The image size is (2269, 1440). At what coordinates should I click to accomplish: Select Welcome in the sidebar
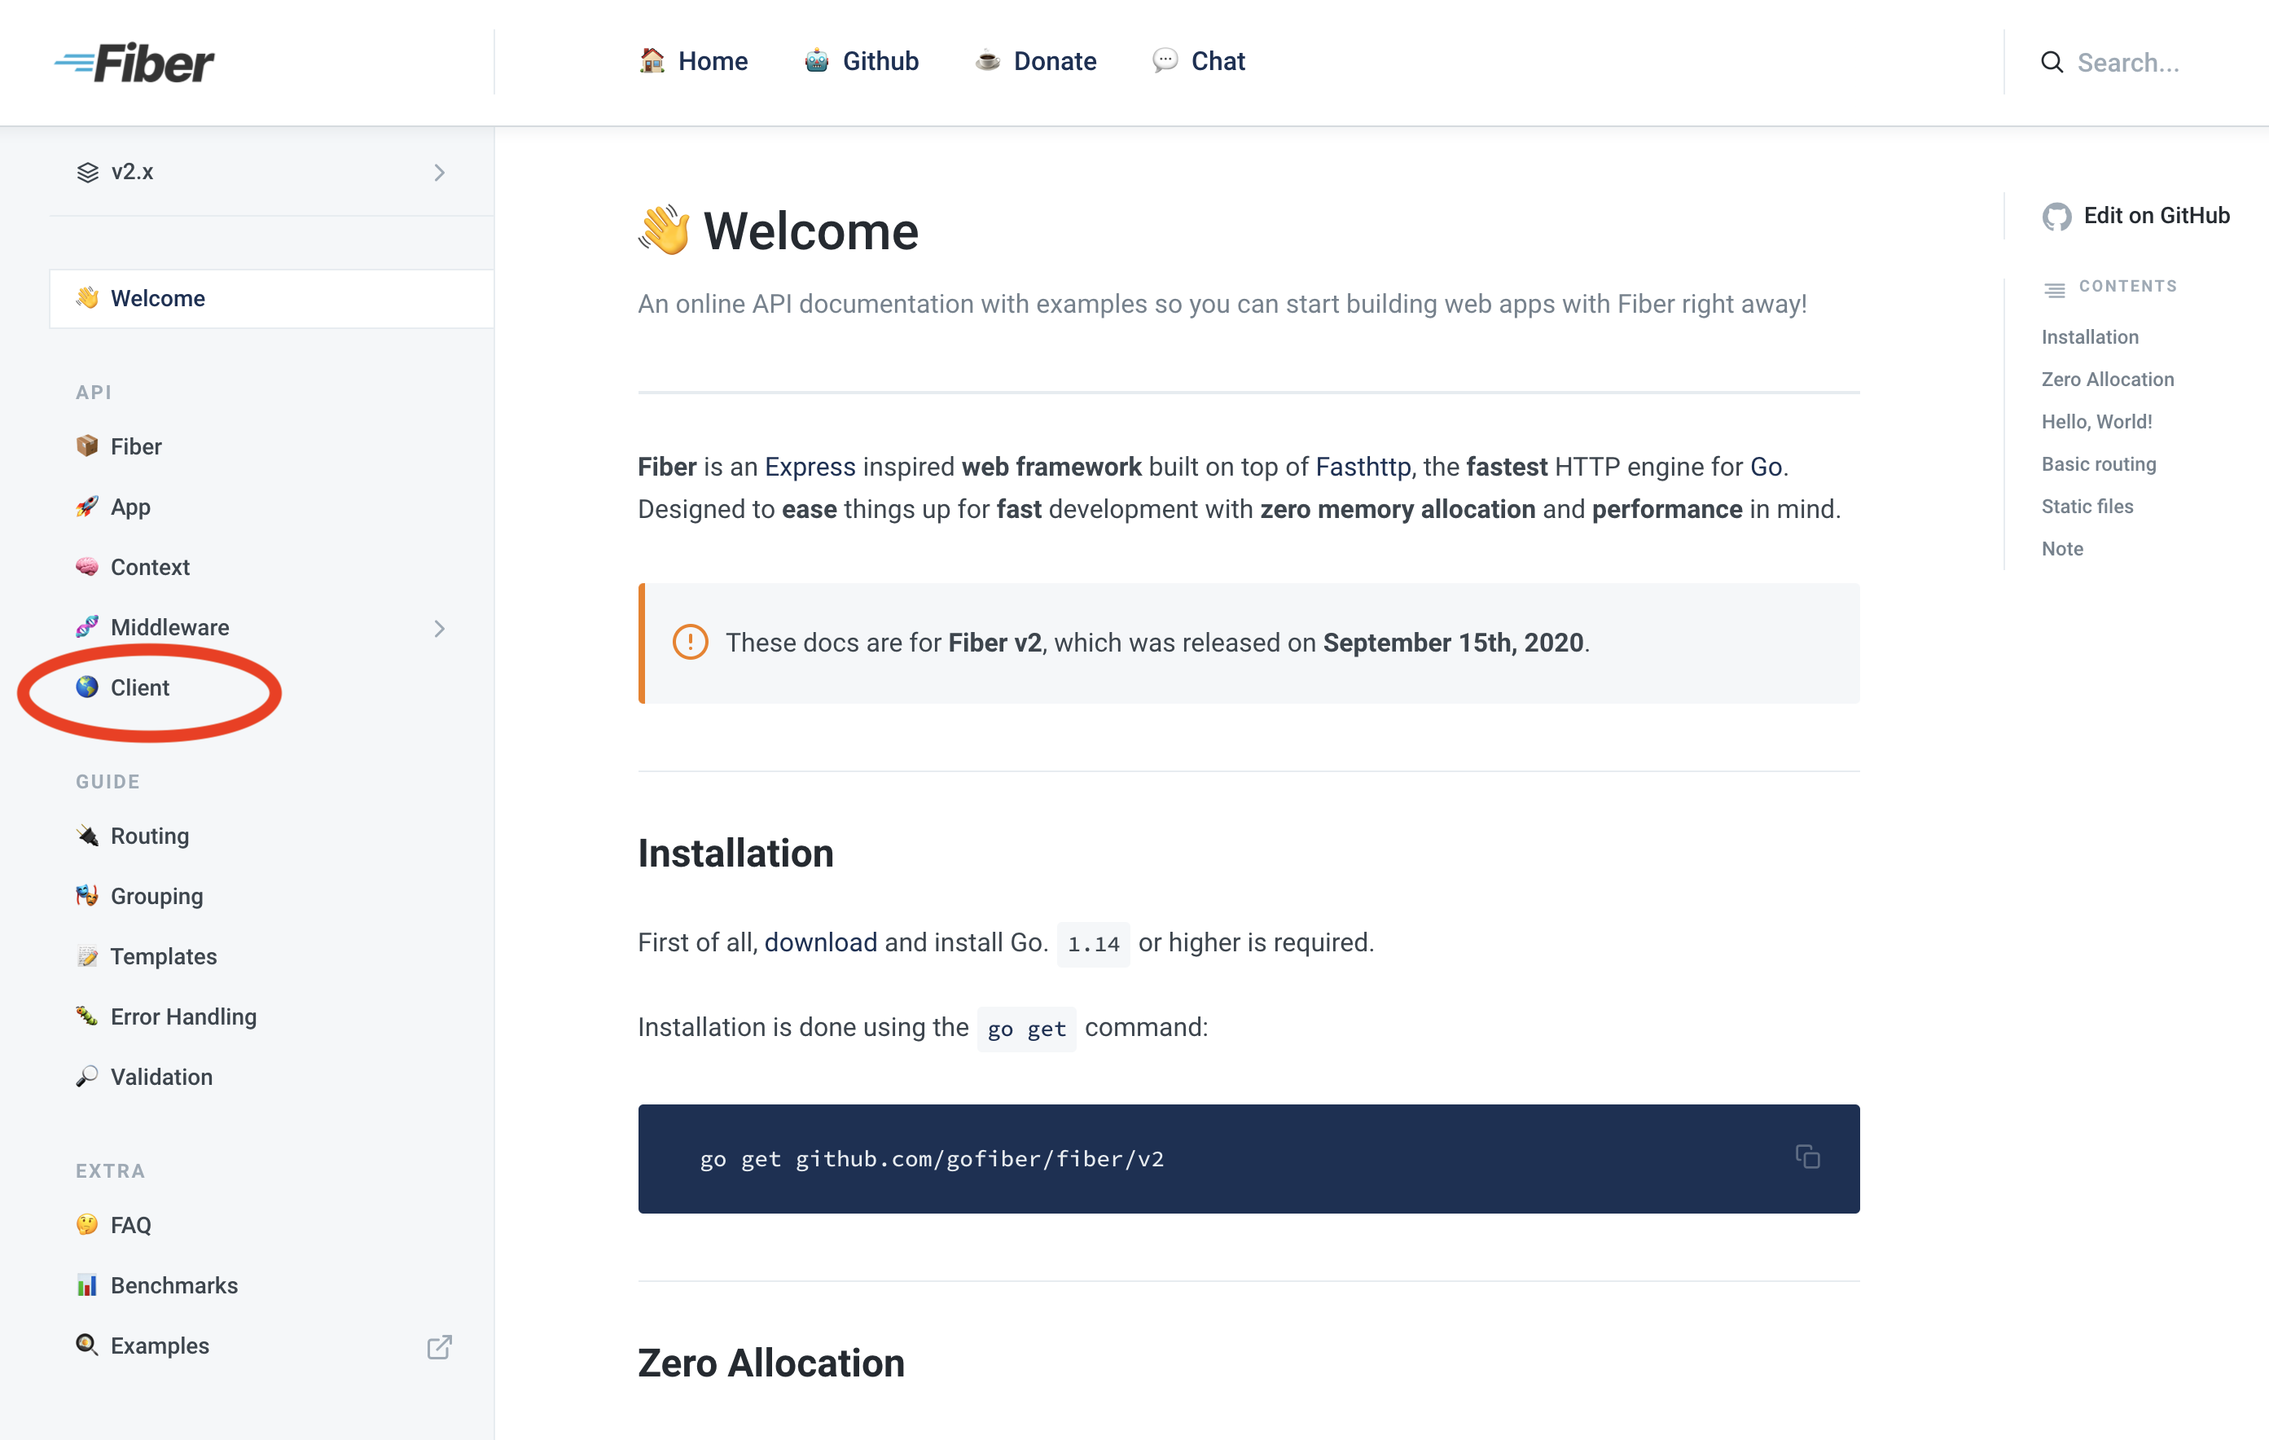click(x=157, y=298)
